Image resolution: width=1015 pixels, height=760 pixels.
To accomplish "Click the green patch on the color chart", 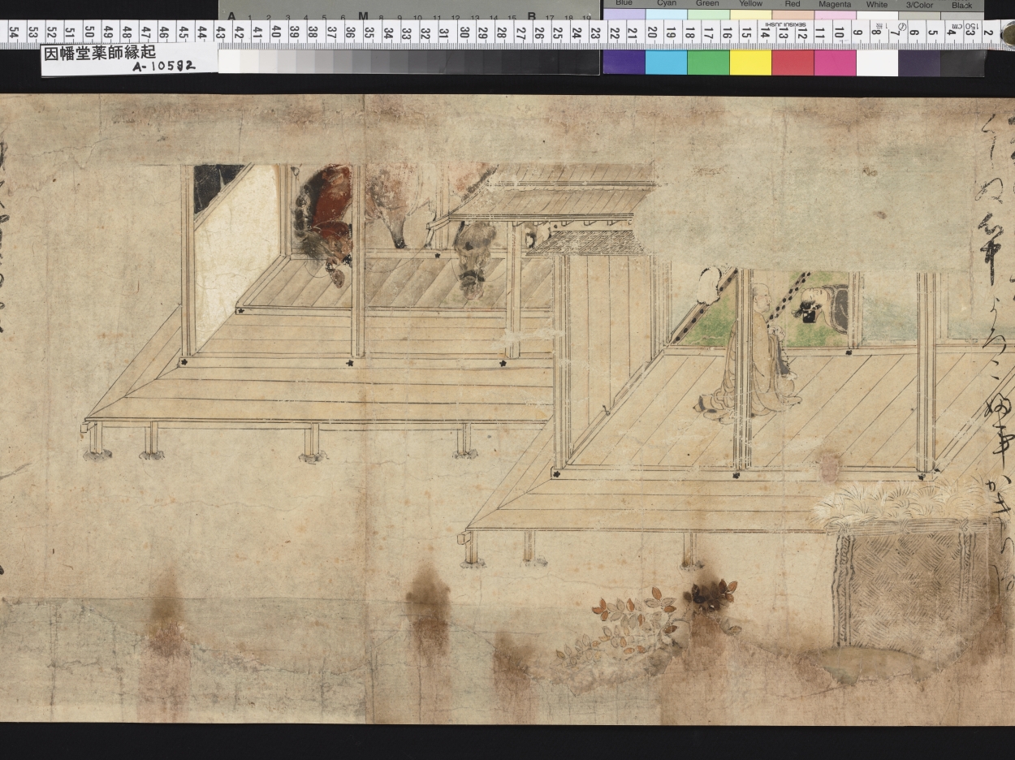I will tap(708, 63).
